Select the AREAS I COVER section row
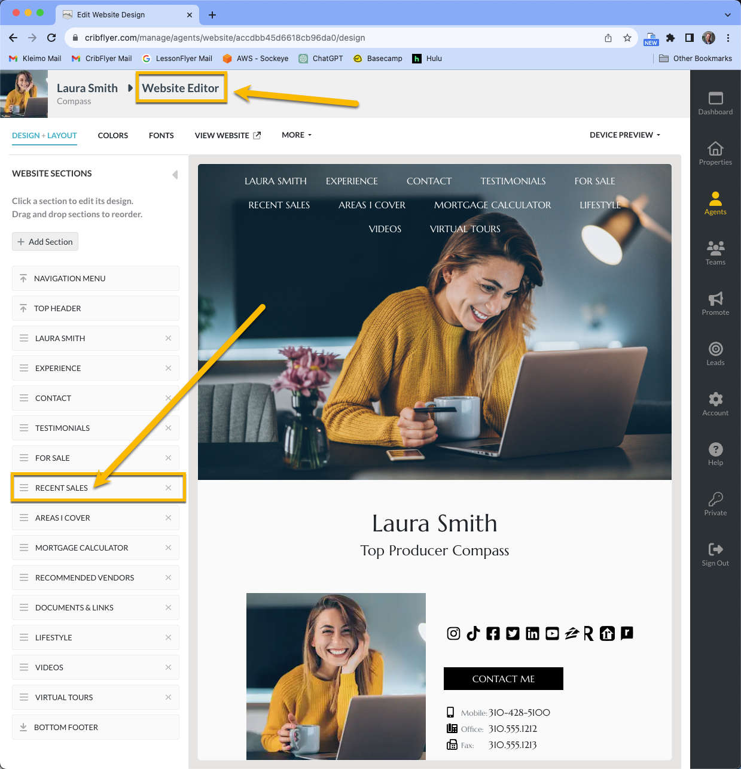Screen dimensions: 741x769 pos(96,518)
